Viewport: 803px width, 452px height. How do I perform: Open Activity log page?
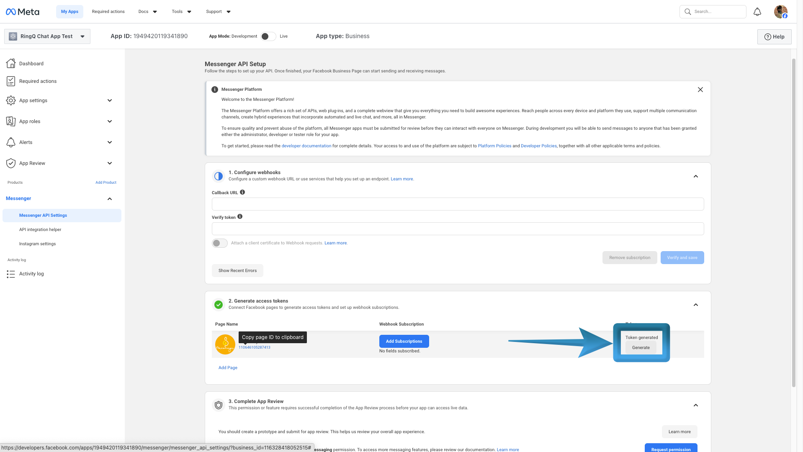31,274
